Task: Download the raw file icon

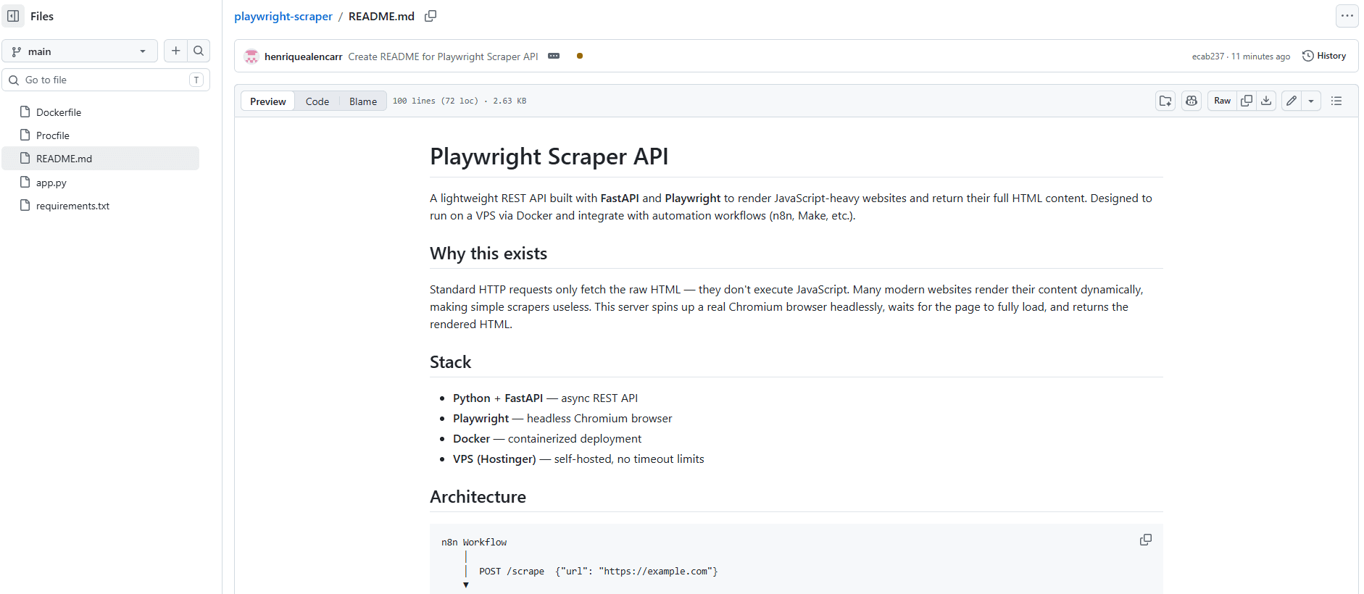Action: pos(1266,101)
